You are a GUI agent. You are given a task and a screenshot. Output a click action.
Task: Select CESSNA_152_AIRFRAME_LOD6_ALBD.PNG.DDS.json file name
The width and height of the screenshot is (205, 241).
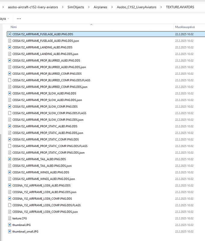click(x=44, y=192)
